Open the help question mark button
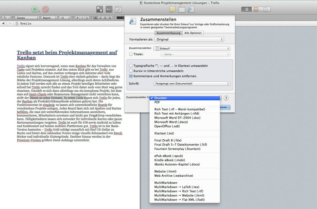This screenshot has height=209, width=317. click(x=226, y=98)
